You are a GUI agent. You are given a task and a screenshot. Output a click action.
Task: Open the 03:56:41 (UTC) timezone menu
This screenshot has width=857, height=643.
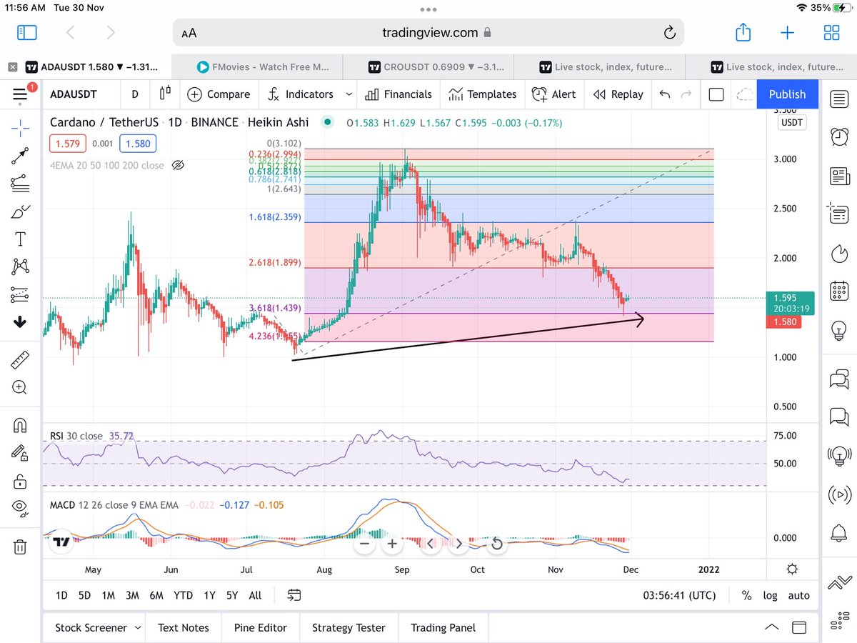click(678, 595)
